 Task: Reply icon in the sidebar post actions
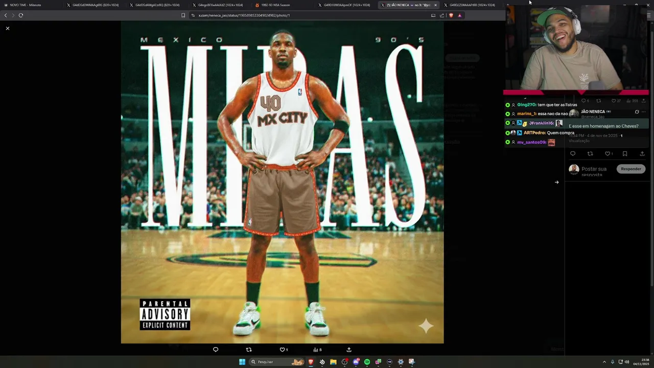tap(573, 154)
